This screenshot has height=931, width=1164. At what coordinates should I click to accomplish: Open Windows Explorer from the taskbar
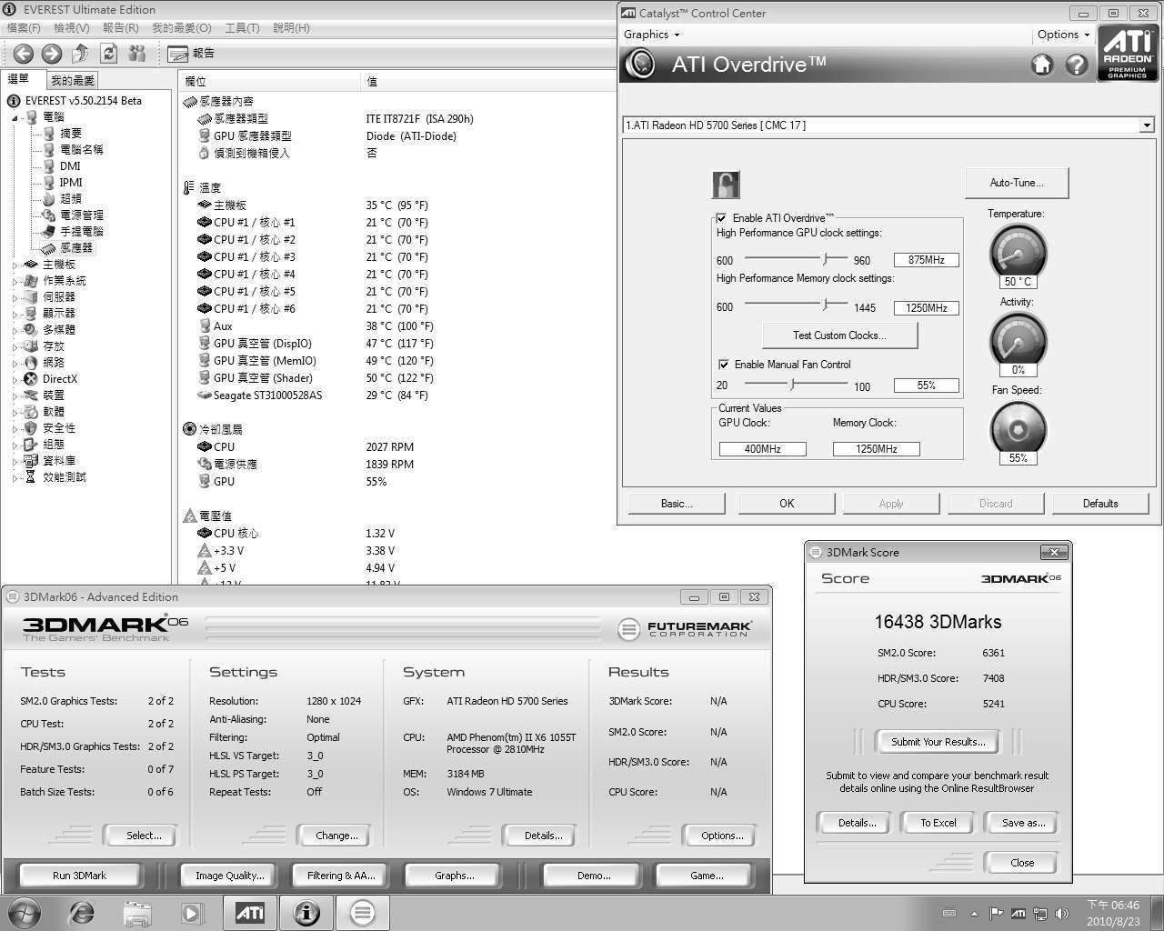pos(137,913)
